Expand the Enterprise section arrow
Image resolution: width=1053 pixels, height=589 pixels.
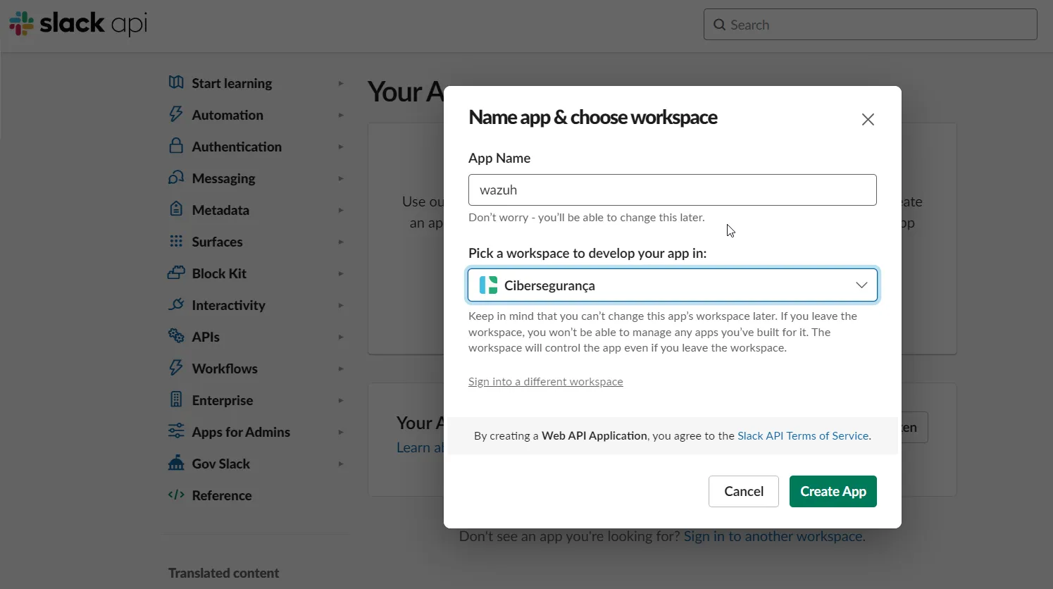(341, 400)
